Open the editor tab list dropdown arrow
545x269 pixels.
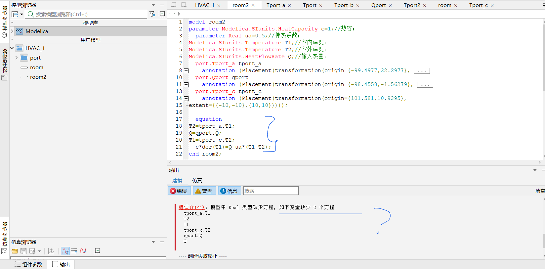point(543,5)
